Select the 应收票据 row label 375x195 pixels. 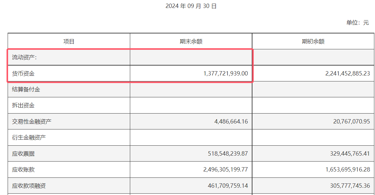[x=23, y=154]
